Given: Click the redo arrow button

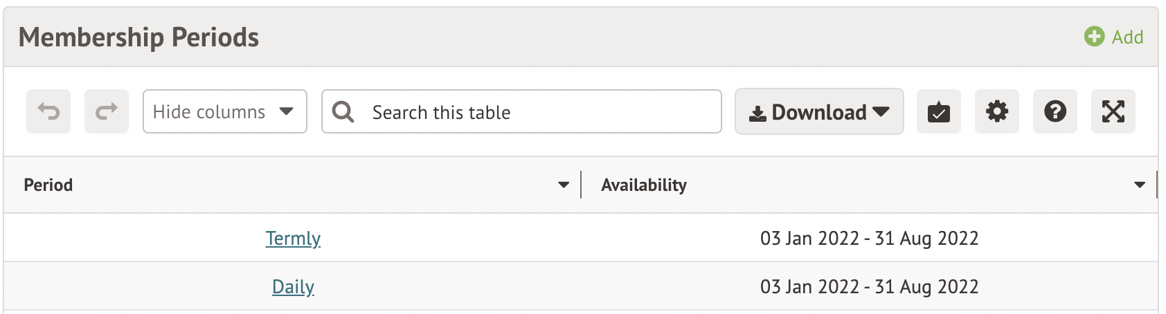Looking at the screenshot, I should point(107,111).
